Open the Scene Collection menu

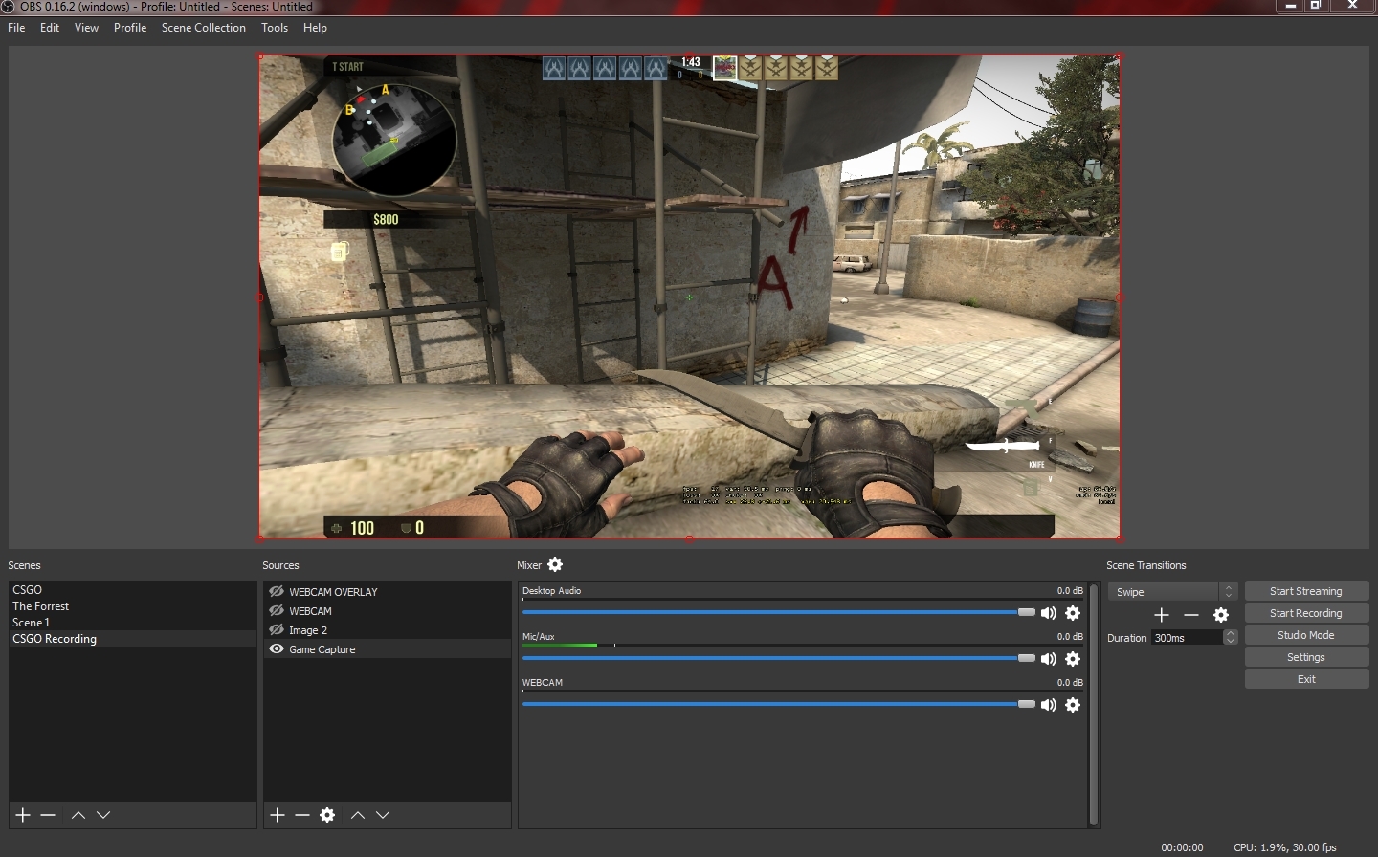click(204, 28)
